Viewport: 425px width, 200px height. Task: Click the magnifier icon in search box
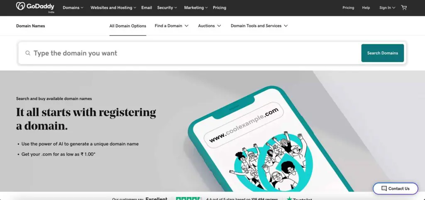click(x=28, y=53)
